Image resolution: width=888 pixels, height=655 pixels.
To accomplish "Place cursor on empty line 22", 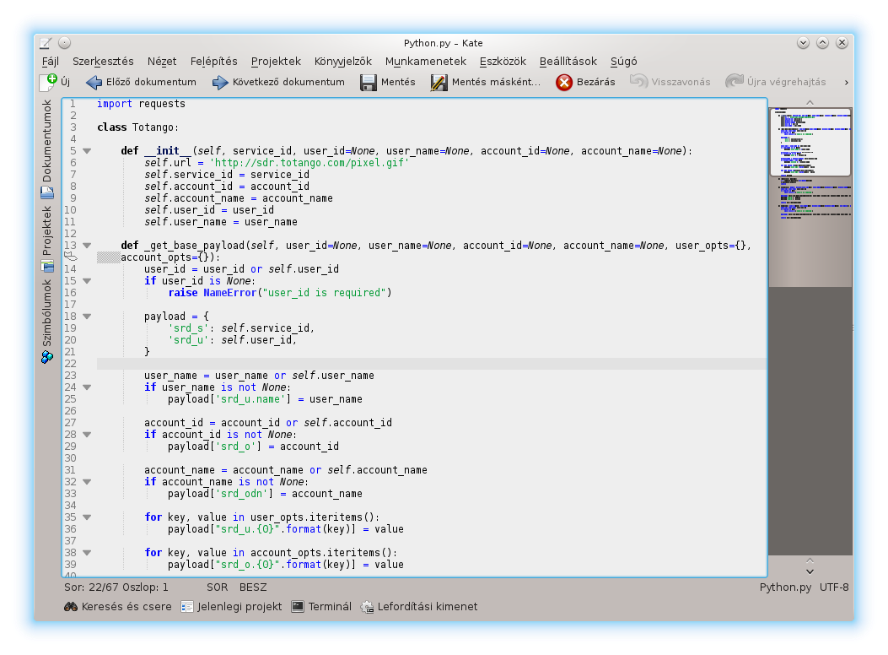I will click(432, 364).
